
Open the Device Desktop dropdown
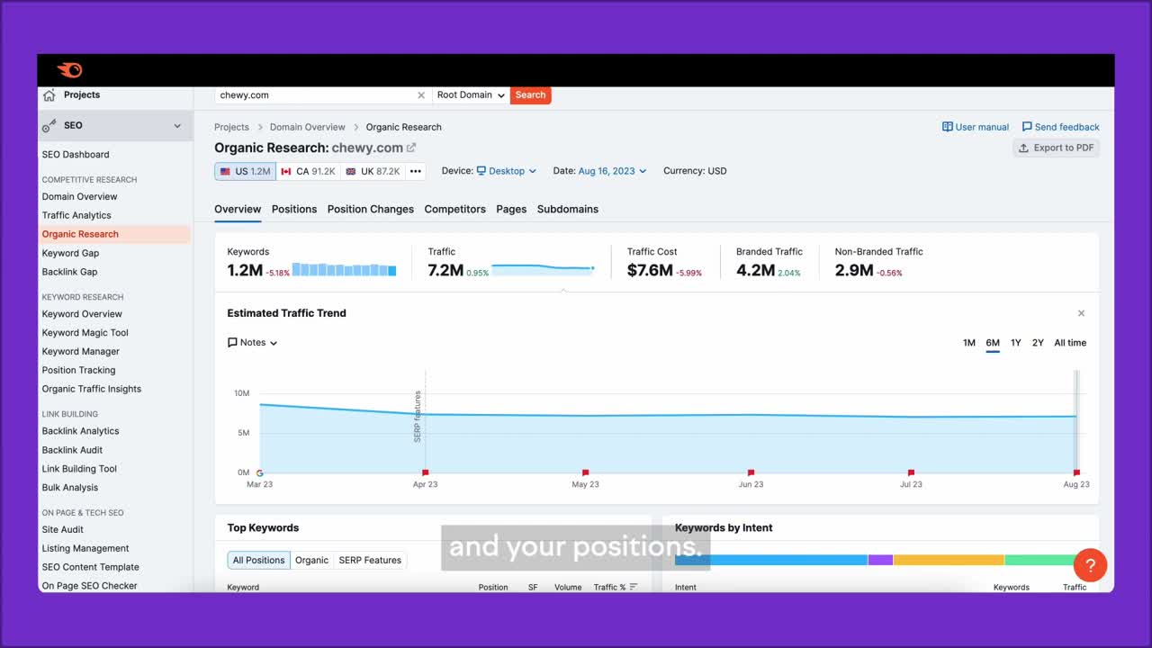pyautogui.click(x=507, y=171)
